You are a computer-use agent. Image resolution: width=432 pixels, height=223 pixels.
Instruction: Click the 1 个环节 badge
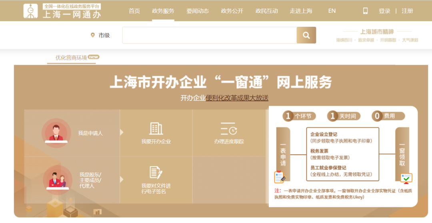point(299,117)
